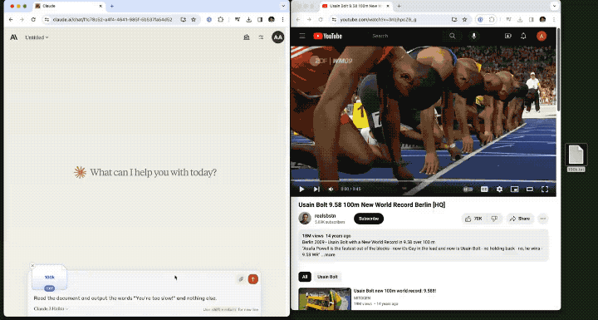
Task: Subscribe to realsbstn channel
Action: coord(369,219)
